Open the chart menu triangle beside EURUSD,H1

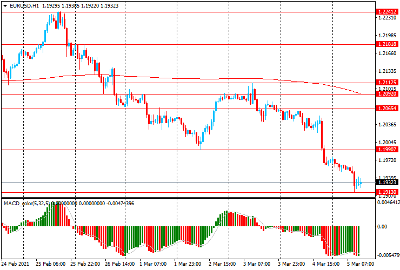pyautogui.click(x=5, y=6)
